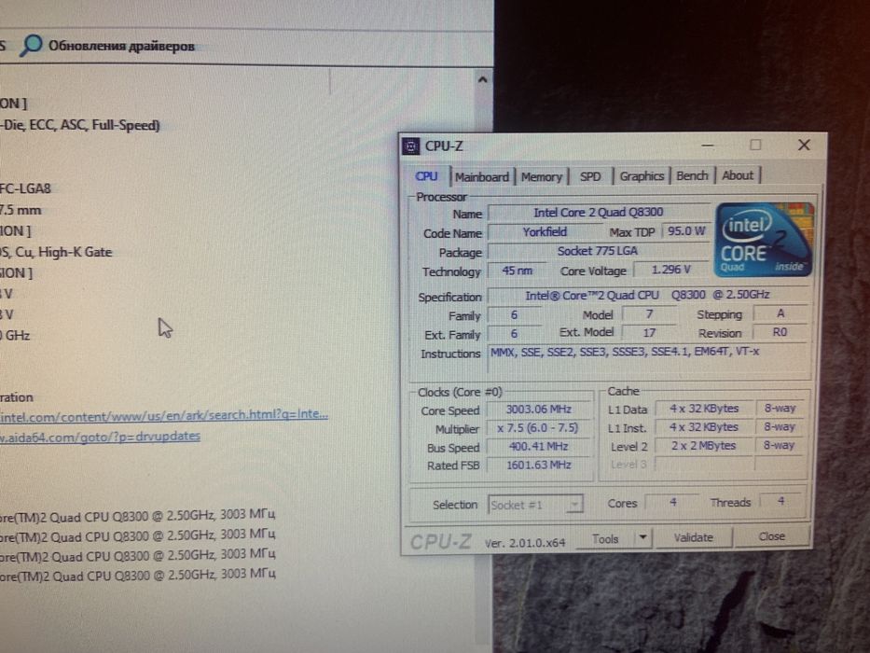Close the CPU-Z window with X
Viewport: 870px width, 653px height.
[x=804, y=145]
